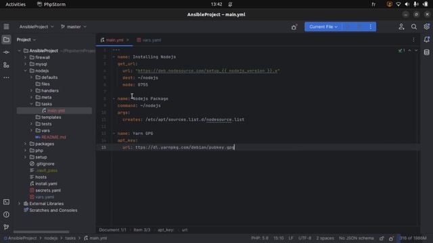Screen dimensions: 433x243
Task: Open the Project tool window icon
Action: point(6,40)
